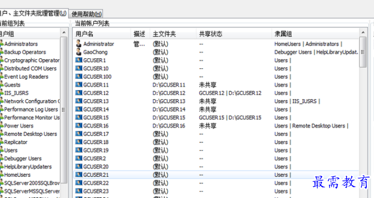Viewport: 374px width, 198px height.
Task: Select the Debugger Users group
Action: (x=23, y=159)
